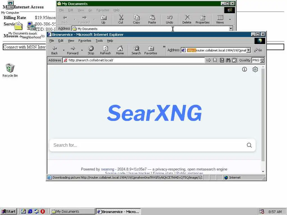The image size is (287, 215).
Task: Open the IE Tools menu
Action: [99, 41]
